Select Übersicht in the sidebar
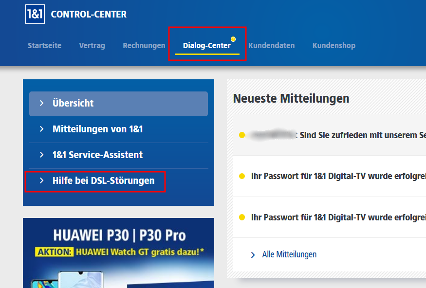 (x=118, y=104)
